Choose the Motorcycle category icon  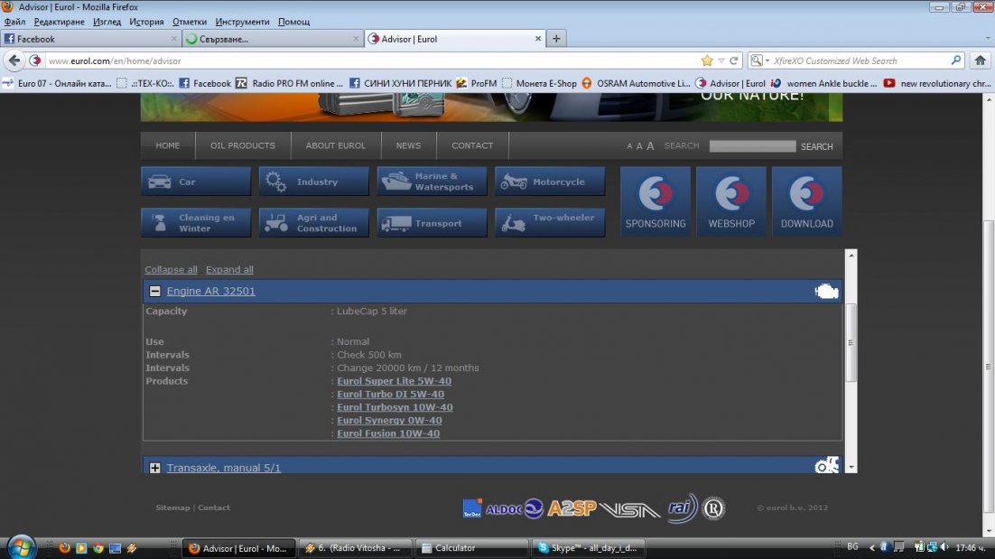point(514,182)
